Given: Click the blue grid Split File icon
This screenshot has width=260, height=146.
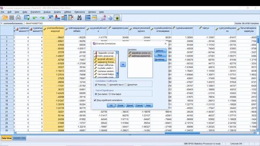Looking at the screenshot, I should pos(88,17).
